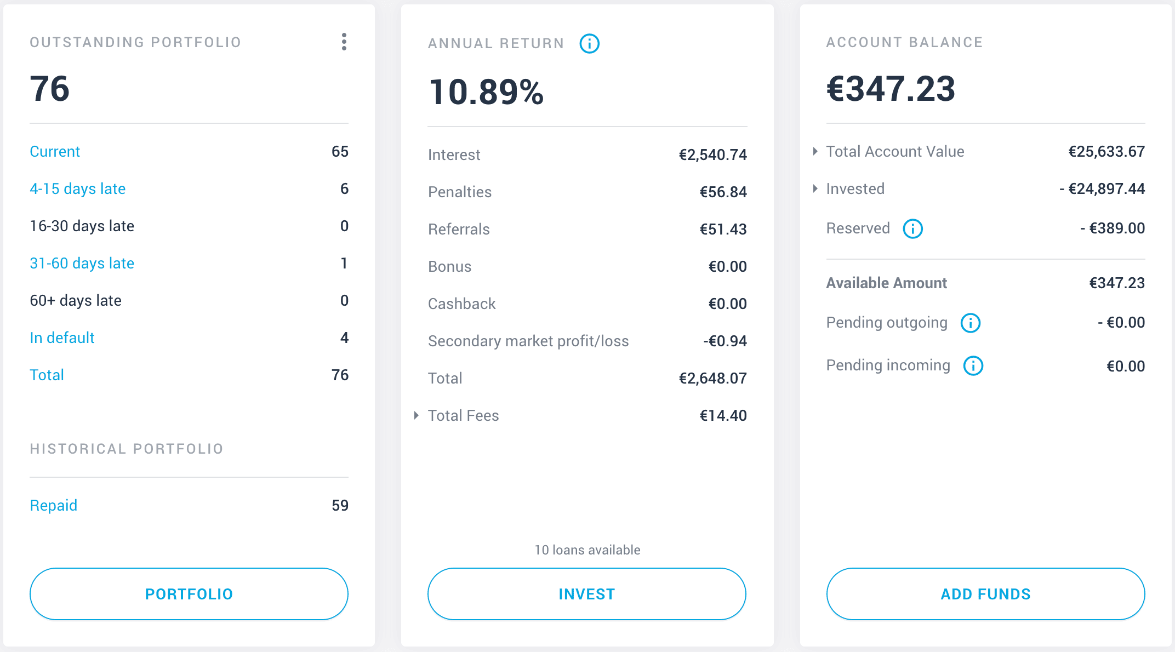Image resolution: width=1175 pixels, height=652 pixels.
Task: Open the Outstanding Portfolio three-dot menu
Action: (344, 42)
